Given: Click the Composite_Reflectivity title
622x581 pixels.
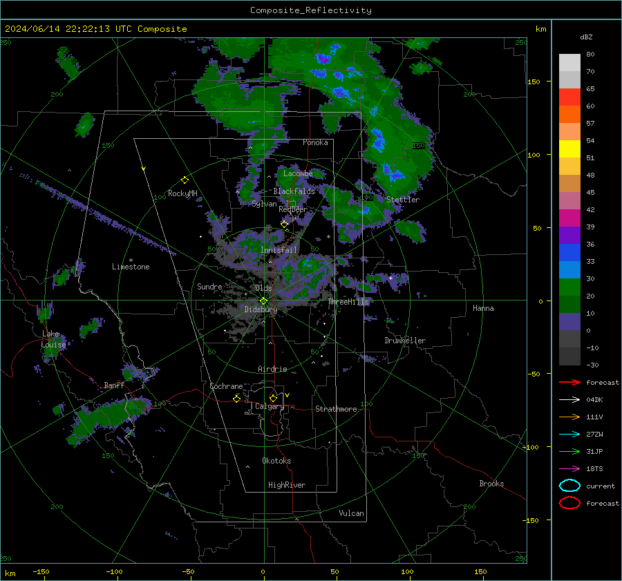Looking at the screenshot, I should [310, 10].
